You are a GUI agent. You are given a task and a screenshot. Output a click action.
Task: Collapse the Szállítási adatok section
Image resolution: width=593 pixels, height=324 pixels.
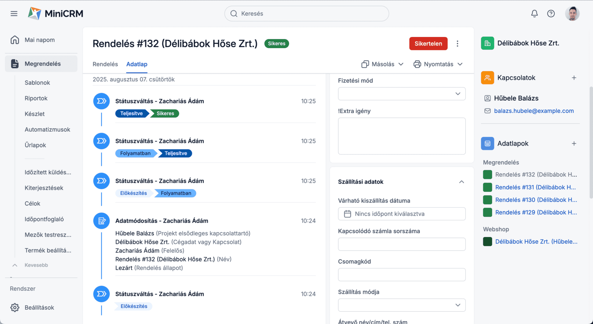tap(461, 182)
